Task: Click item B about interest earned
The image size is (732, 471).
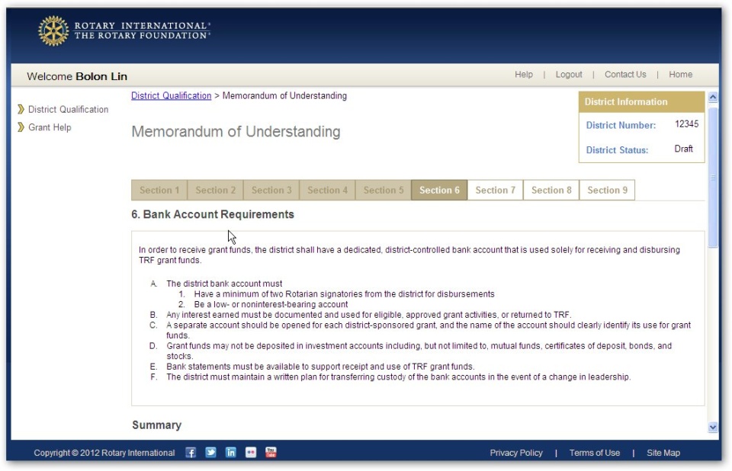Action: point(369,315)
